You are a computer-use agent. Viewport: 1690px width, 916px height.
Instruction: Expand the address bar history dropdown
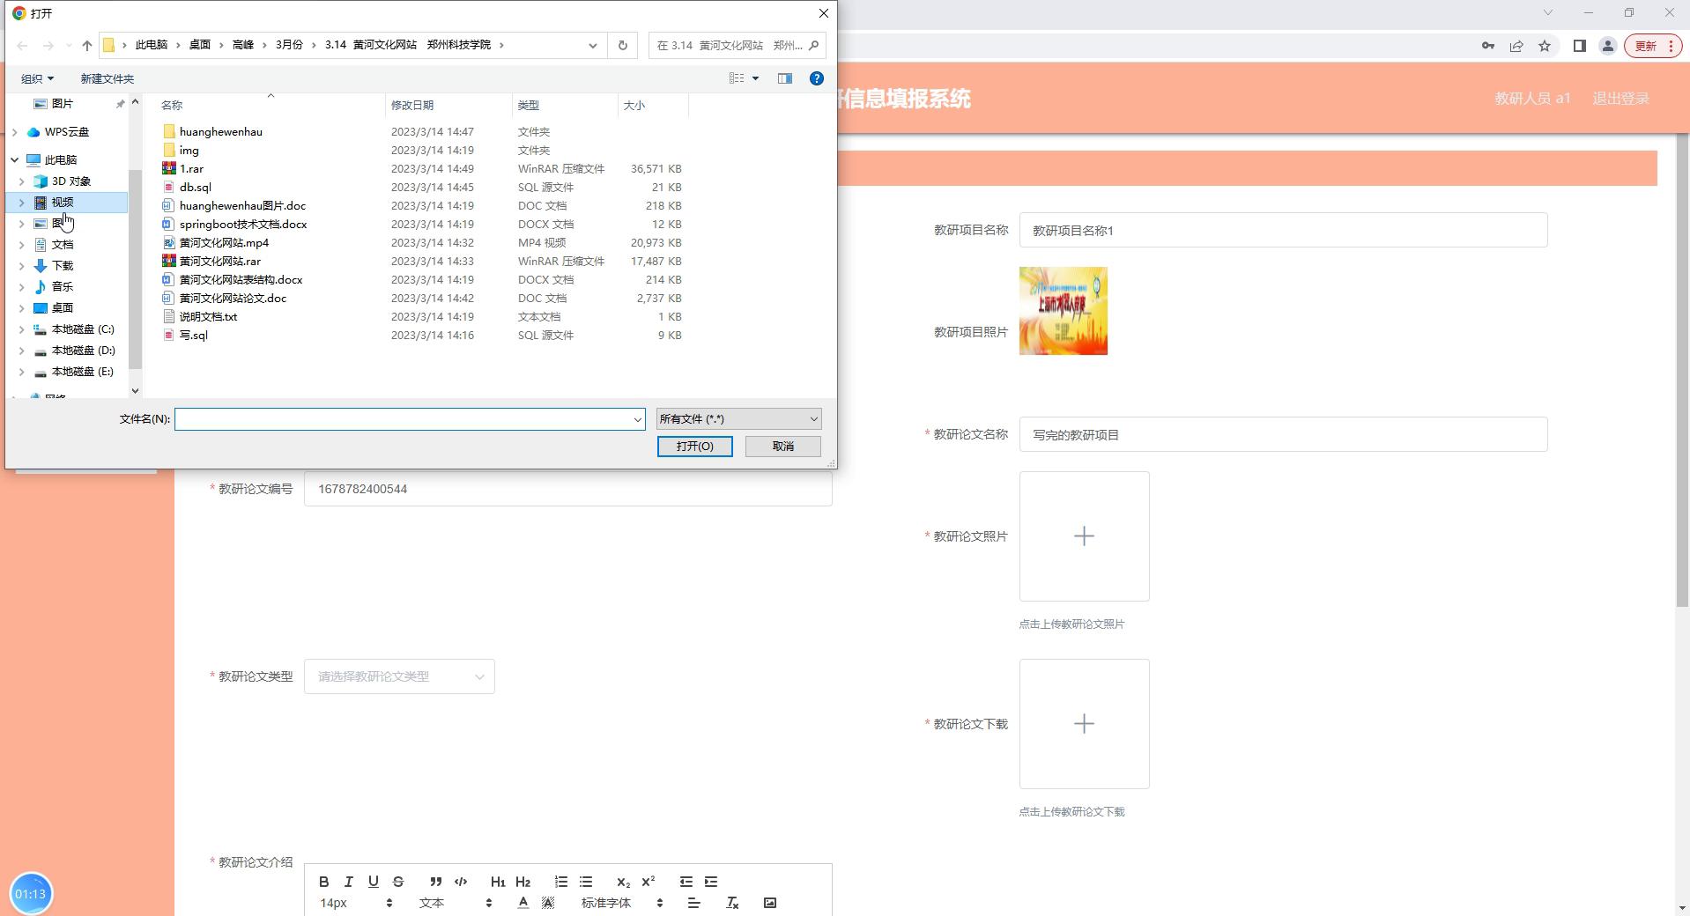[x=592, y=45]
